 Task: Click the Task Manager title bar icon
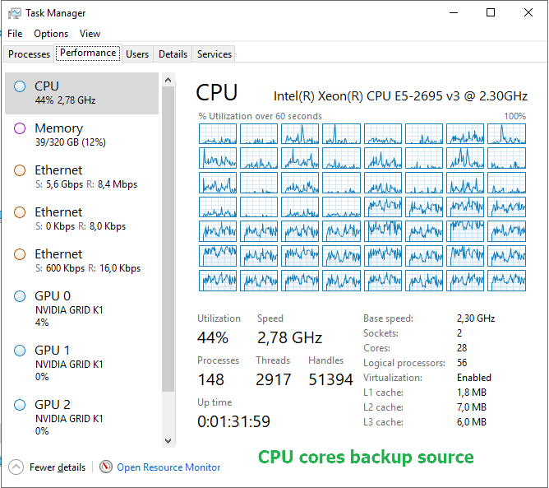tap(14, 13)
